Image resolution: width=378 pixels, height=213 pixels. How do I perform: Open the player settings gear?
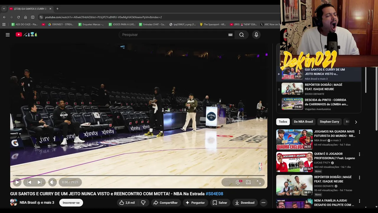(238, 182)
